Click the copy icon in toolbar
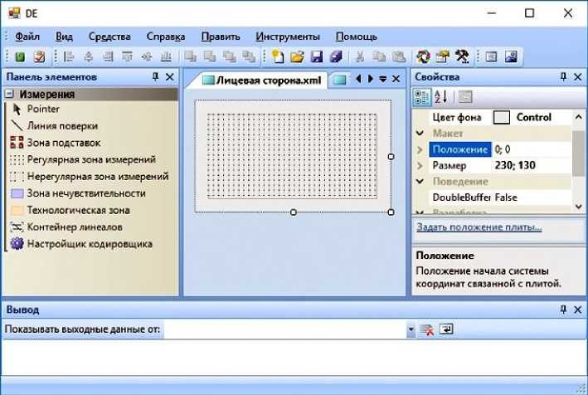The width and height of the screenshot is (588, 395). [x=379, y=56]
